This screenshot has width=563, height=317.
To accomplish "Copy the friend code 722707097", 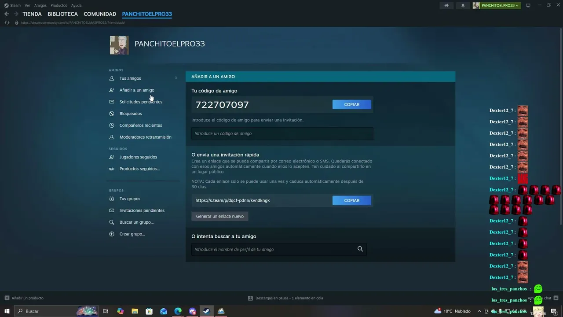I will pos(352,104).
